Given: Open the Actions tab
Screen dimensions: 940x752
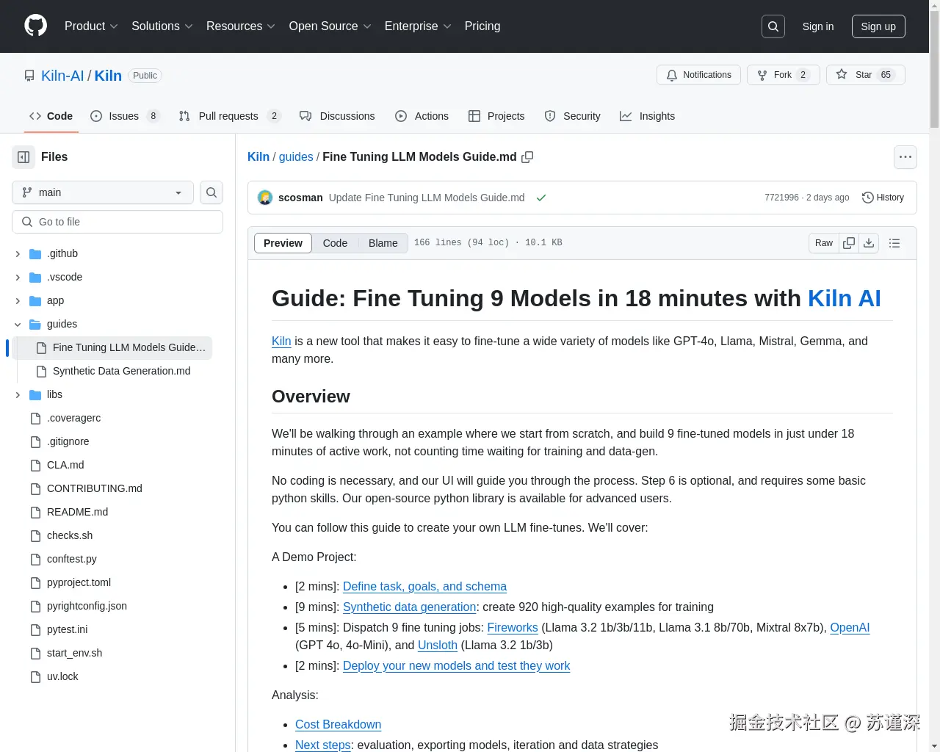Looking at the screenshot, I should 422,116.
